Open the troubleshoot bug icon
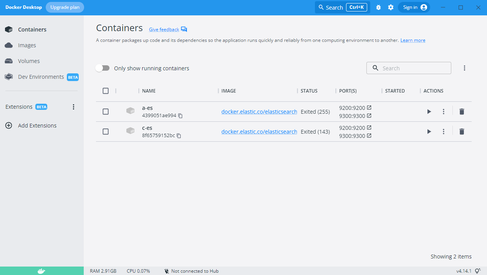487x275 pixels. [x=378, y=7]
